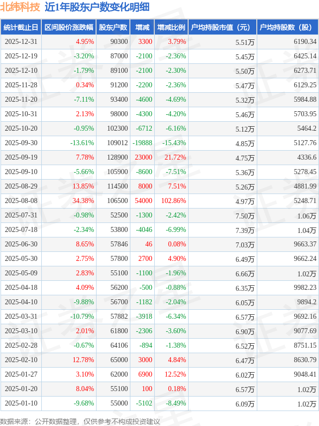Viewport: 319px width, 426px height.
Task: Select the 户均持股市值（元） column header
Action: (222, 27)
